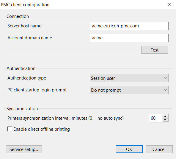
Task: Open Service setup dialog
Action: [x=24, y=149]
